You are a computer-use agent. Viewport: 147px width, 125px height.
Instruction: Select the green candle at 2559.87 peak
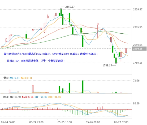(61, 12)
